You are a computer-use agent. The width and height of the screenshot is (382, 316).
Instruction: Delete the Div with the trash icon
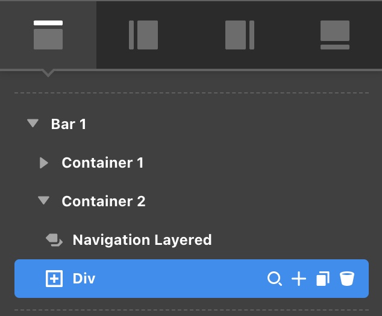tap(347, 279)
